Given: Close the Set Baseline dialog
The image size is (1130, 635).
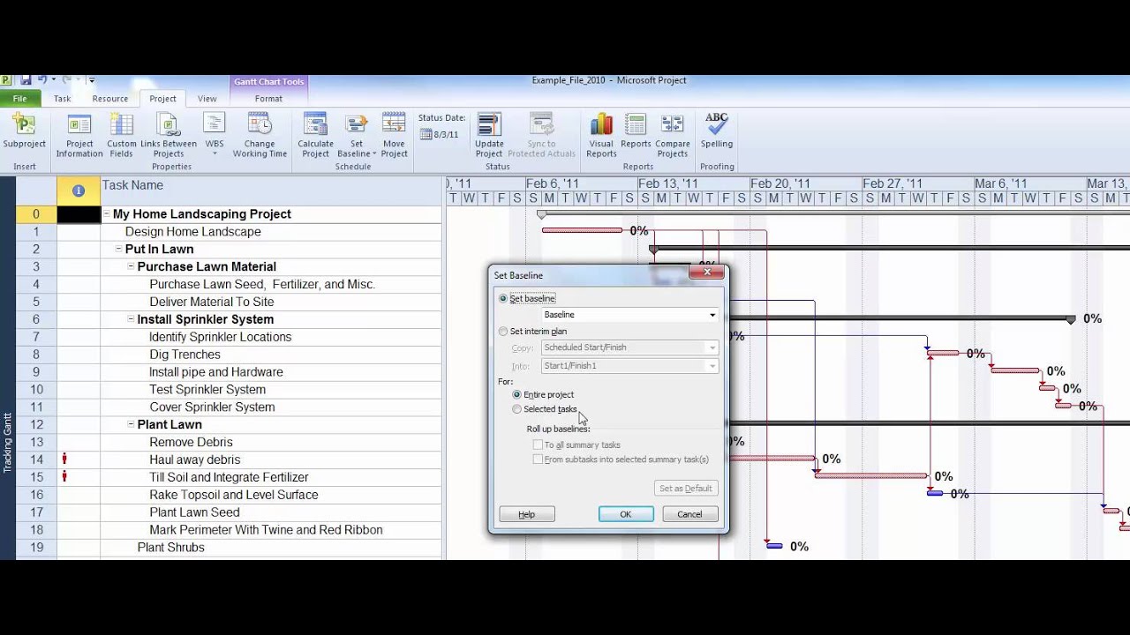Looking at the screenshot, I should [x=706, y=273].
